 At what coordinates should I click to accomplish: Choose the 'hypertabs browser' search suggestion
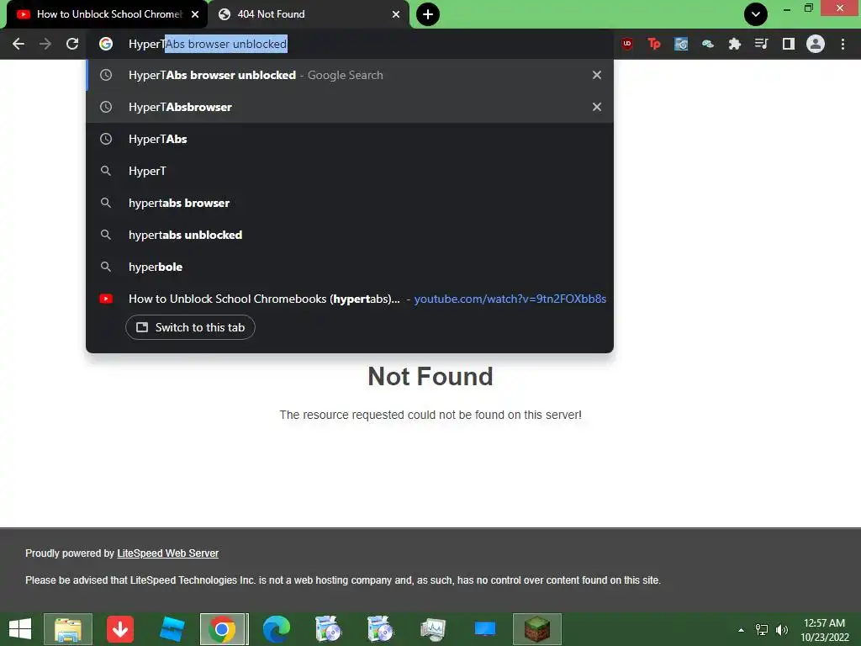coord(350,203)
